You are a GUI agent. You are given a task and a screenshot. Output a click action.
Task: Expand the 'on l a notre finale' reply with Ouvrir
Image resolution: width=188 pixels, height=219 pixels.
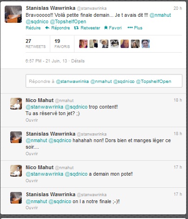(32, 208)
